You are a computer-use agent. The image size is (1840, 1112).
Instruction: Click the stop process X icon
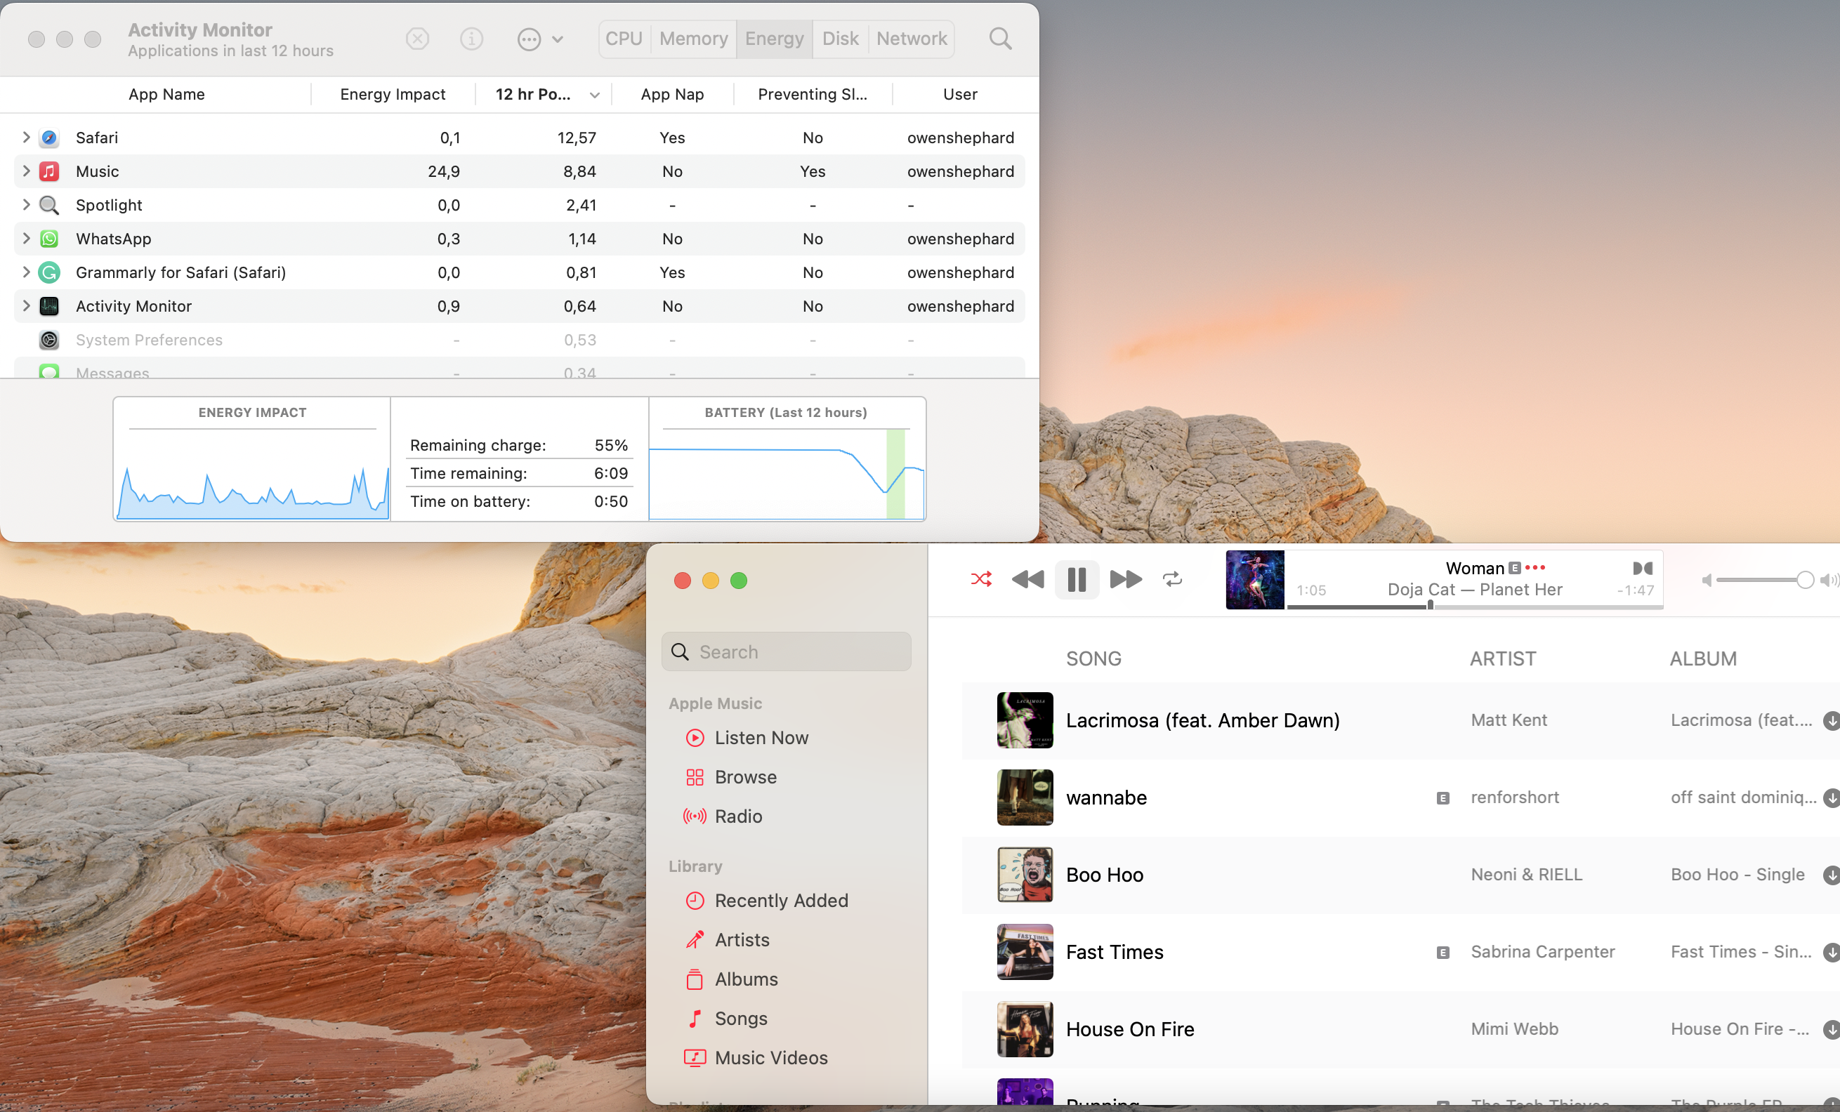[417, 39]
